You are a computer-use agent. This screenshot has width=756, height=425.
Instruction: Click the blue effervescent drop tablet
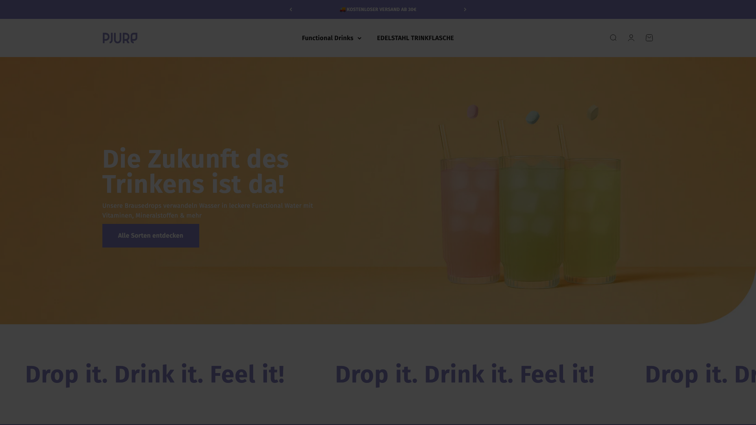[x=533, y=117]
